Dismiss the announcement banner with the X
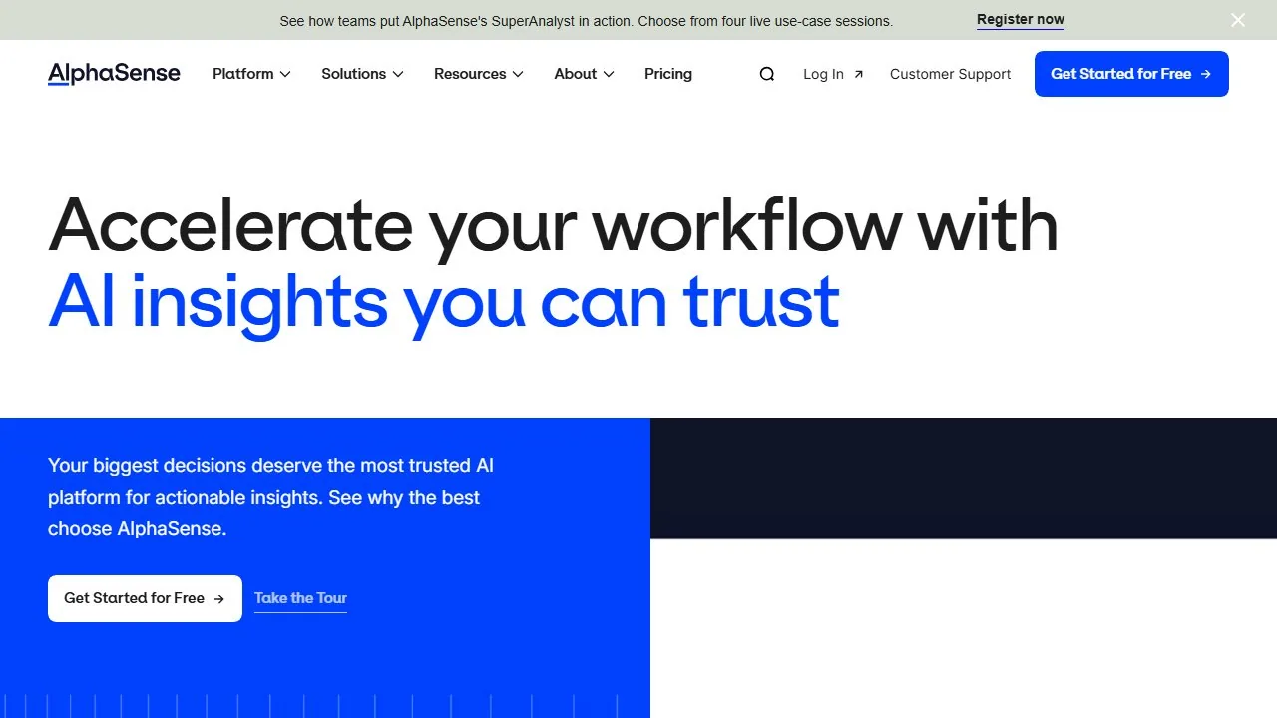 point(1238,20)
